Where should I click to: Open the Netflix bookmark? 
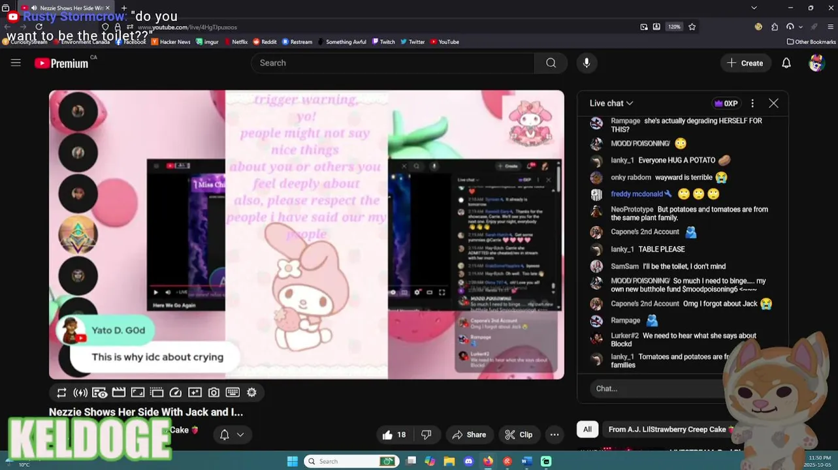click(235, 42)
